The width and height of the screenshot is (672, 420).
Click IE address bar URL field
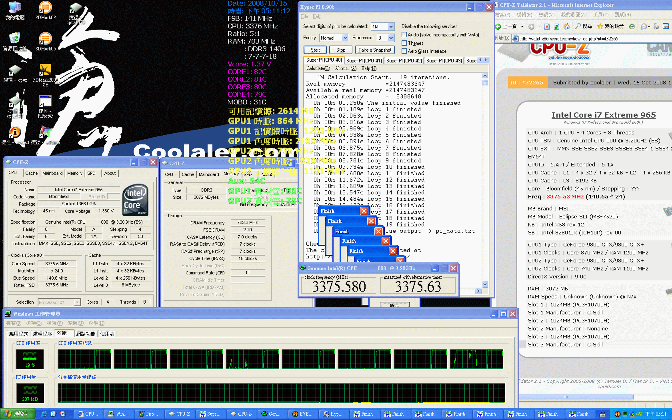click(592, 38)
